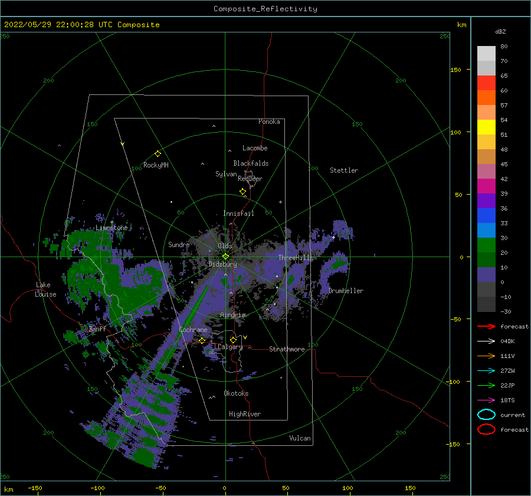This screenshot has width=531, height=496.
Task: Click the 2022/05/29 22:00:28 UTC Composite timestamp
Action: [81, 25]
